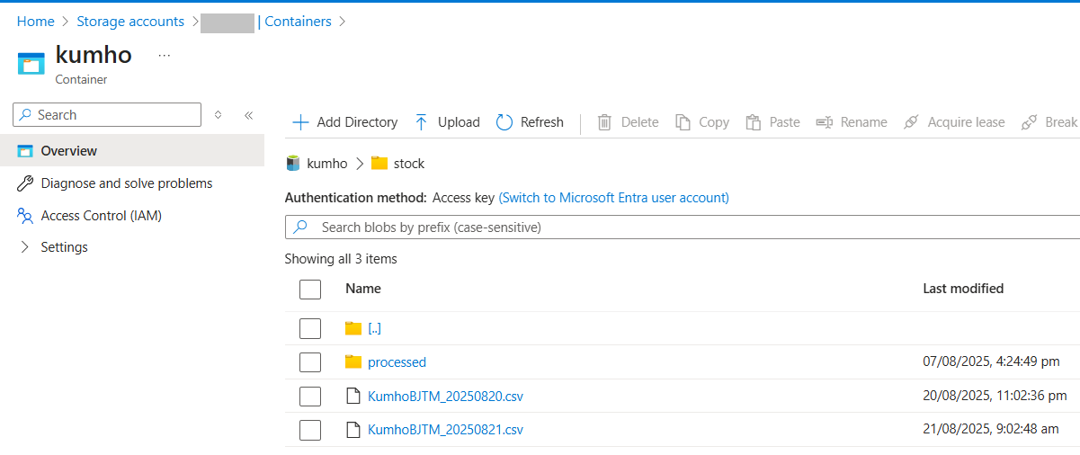Click the sidebar search magnifier icon
This screenshot has width=1080, height=455.
point(25,115)
